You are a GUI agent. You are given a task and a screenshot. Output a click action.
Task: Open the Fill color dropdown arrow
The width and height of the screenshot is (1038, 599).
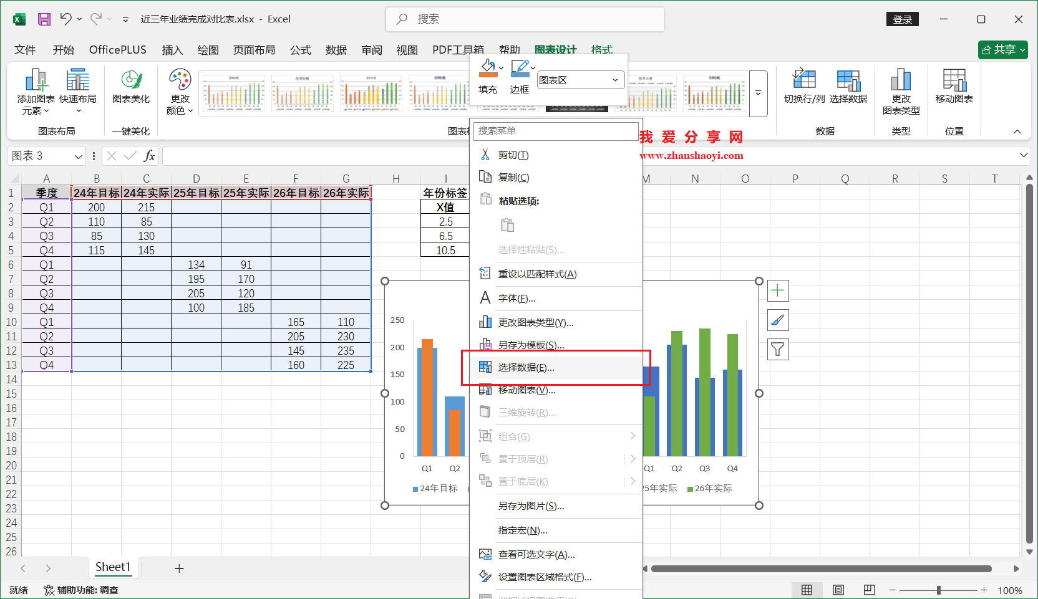501,67
